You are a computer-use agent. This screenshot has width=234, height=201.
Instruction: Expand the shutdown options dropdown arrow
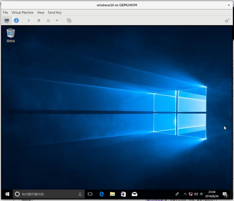coord(57,20)
